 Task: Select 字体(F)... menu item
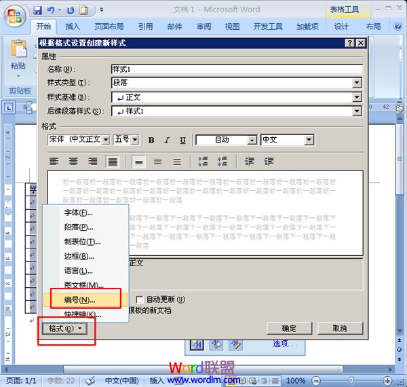(x=85, y=213)
